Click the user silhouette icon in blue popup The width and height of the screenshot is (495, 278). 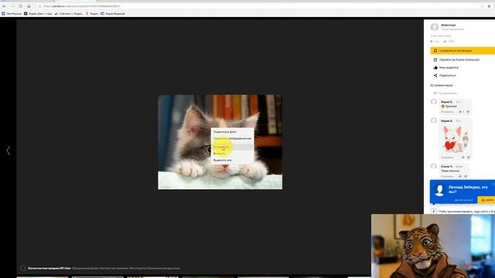tap(439, 191)
